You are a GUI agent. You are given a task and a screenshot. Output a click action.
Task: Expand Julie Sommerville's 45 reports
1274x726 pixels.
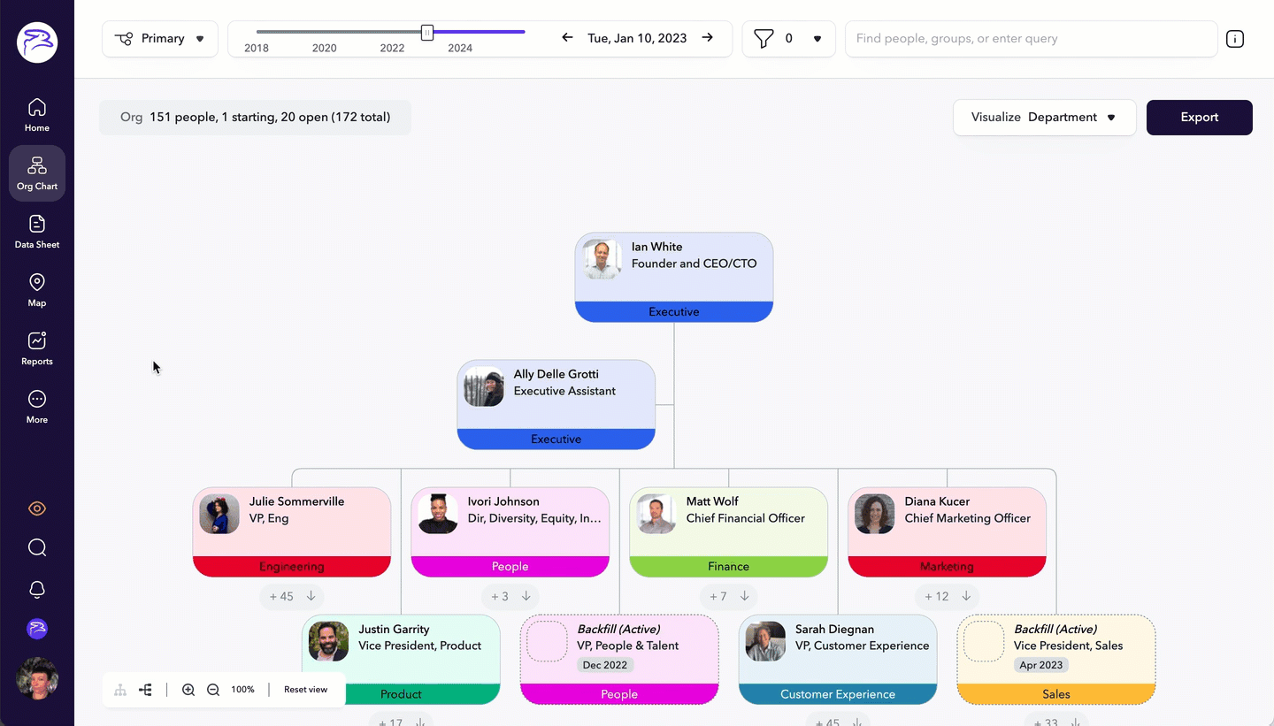[x=292, y=597]
